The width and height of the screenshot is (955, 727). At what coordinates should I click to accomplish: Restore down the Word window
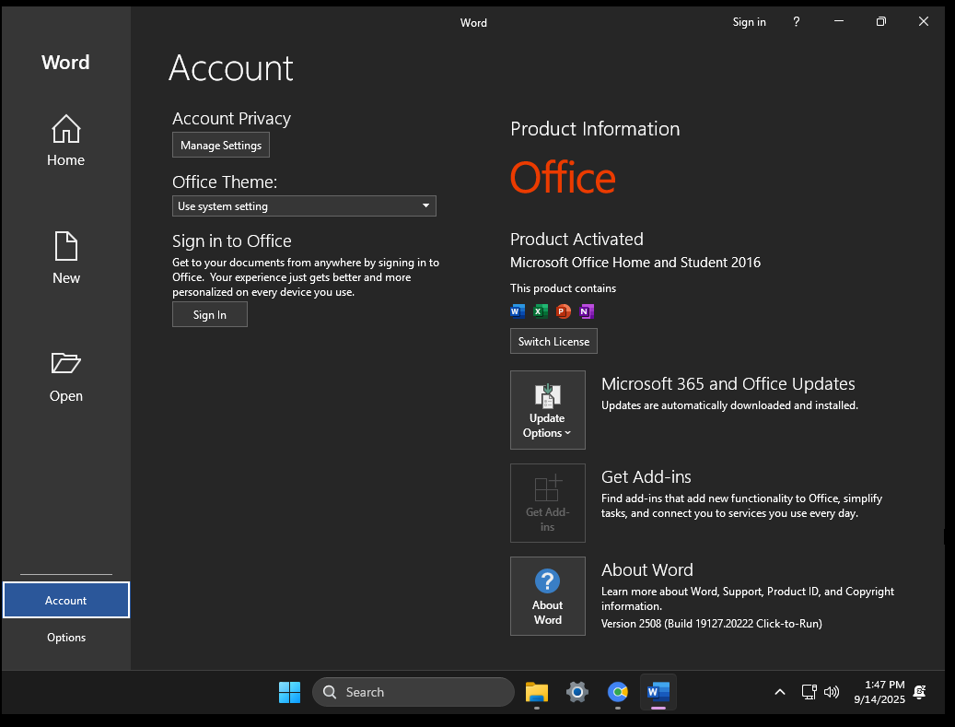880,21
